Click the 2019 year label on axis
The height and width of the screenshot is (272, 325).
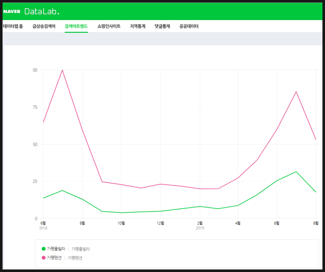tap(200, 228)
